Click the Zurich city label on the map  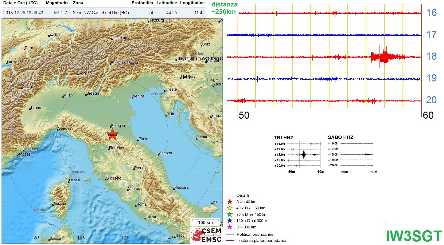55,34
